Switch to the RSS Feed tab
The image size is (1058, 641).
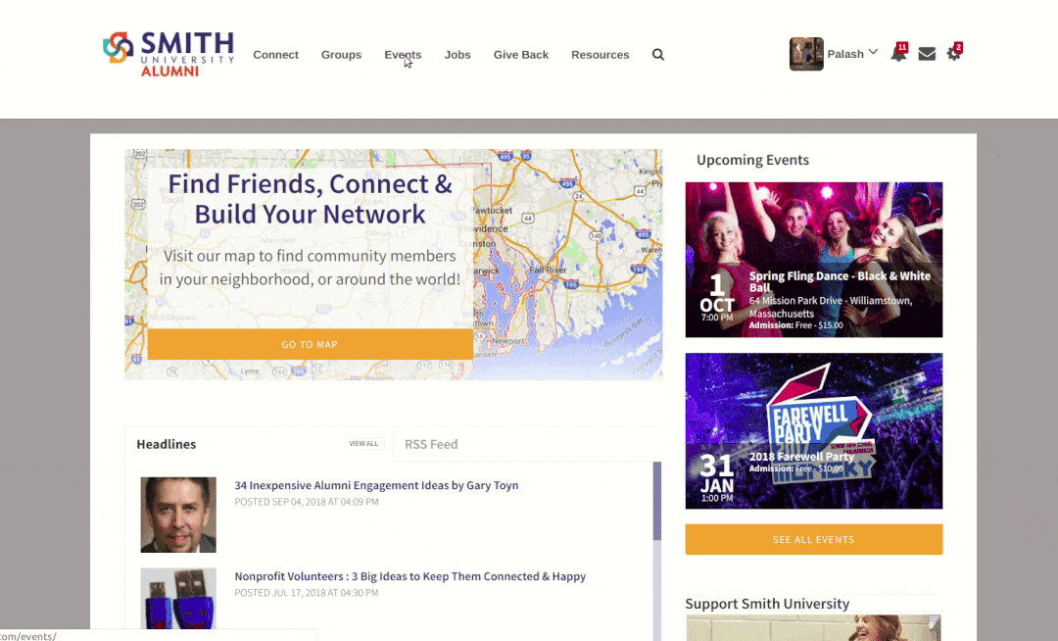(x=431, y=444)
